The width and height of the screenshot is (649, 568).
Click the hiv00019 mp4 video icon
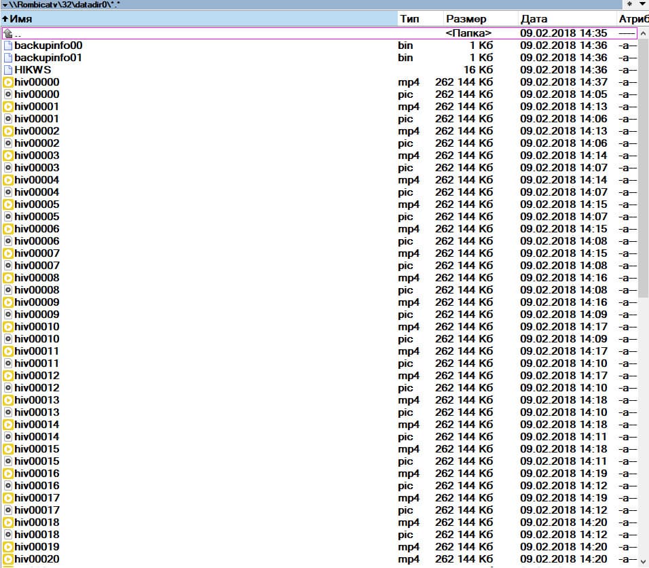pos(8,546)
